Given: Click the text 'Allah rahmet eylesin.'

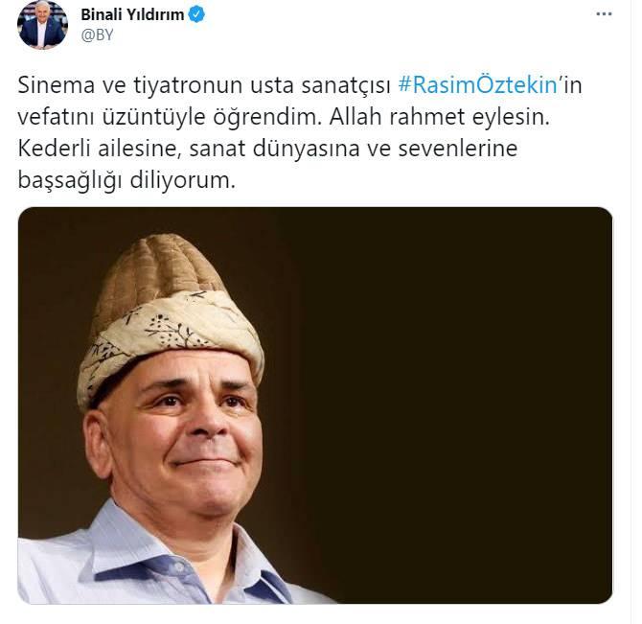Looking at the screenshot, I should coord(439,117).
